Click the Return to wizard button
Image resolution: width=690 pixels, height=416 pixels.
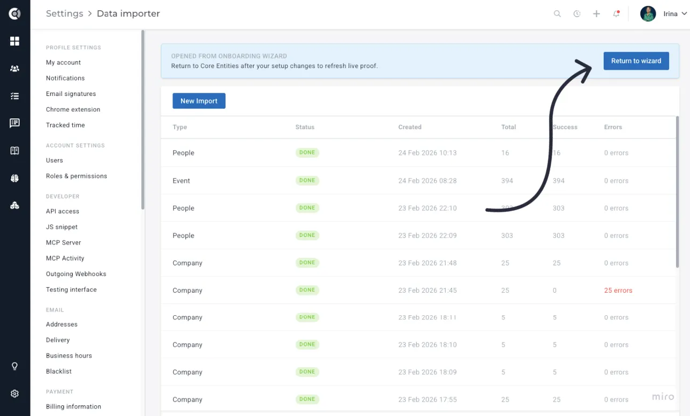point(636,61)
